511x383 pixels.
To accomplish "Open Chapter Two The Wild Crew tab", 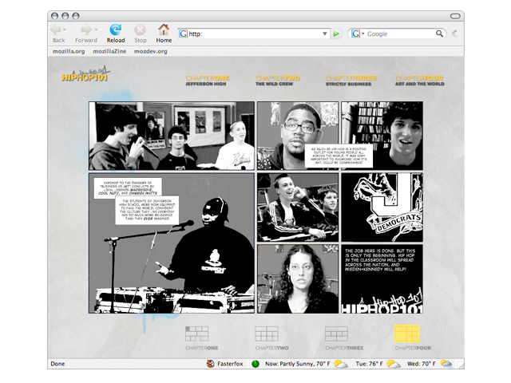I will 277,81.
